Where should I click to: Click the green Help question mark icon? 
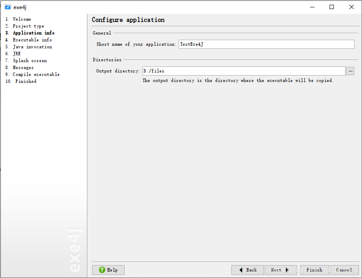(x=102, y=270)
